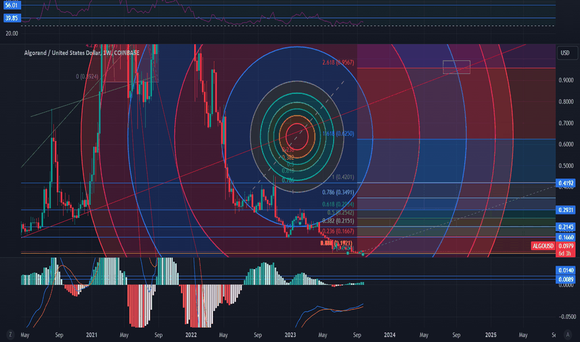580x342 pixels.
Task: Click the 0.5000 price axis value
Action: 566,165
